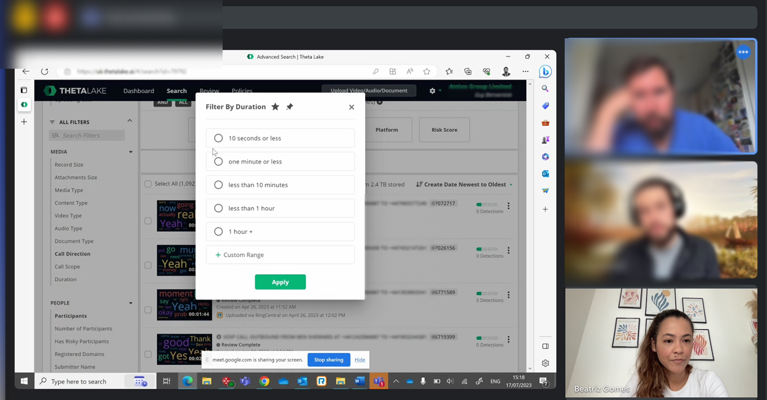Click the Theta Lake logo
This screenshot has width=767, height=400.
75,91
